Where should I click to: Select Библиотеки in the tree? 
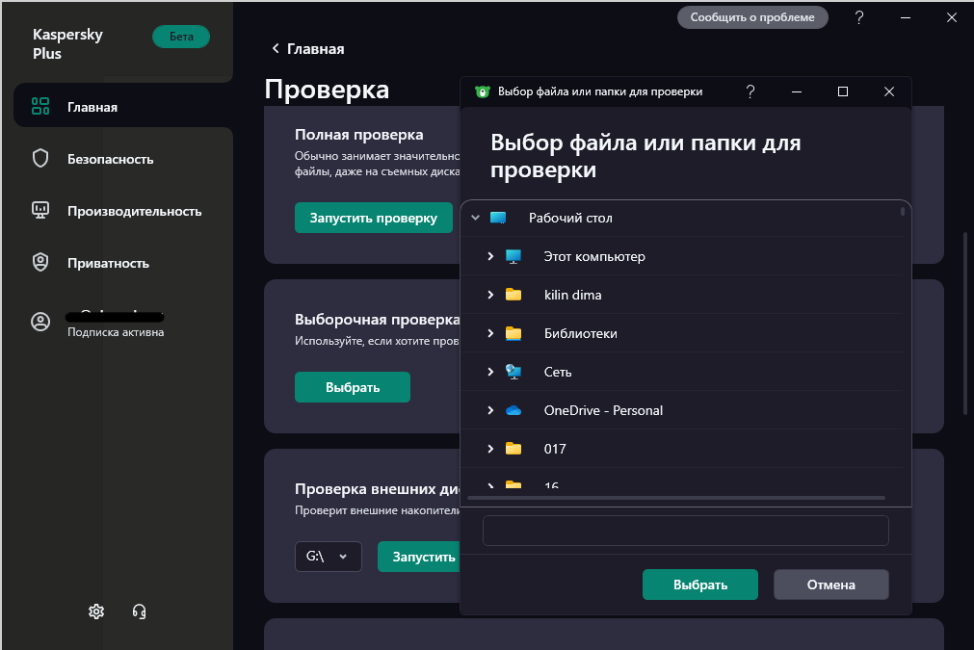pyautogui.click(x=682, y=333)
